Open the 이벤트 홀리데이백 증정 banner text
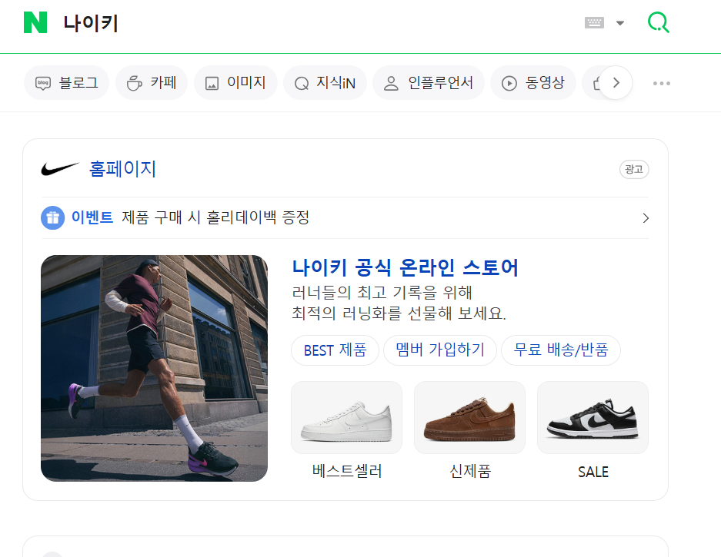The height and width of the screenshot is (557, 721). [x=190, y=217]
